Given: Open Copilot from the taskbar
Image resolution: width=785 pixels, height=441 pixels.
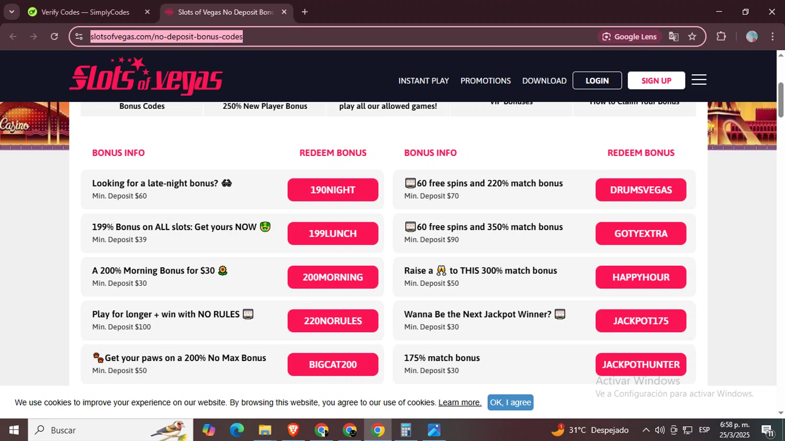Looking at the screenshot, I should [x=209, y=430].
